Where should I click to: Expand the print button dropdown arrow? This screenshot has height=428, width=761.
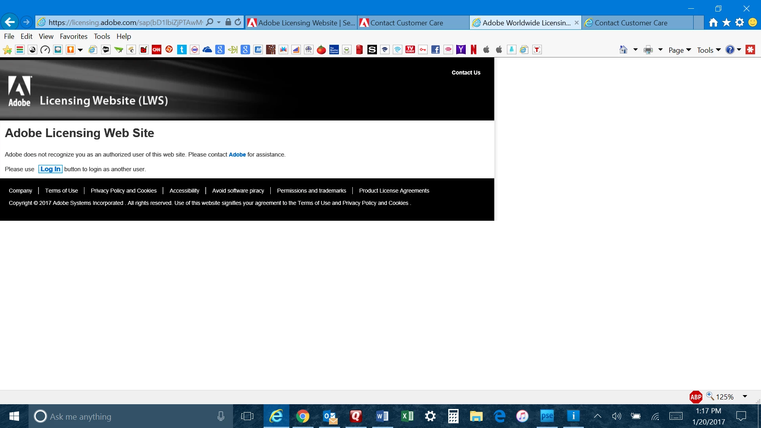point(660,50)
